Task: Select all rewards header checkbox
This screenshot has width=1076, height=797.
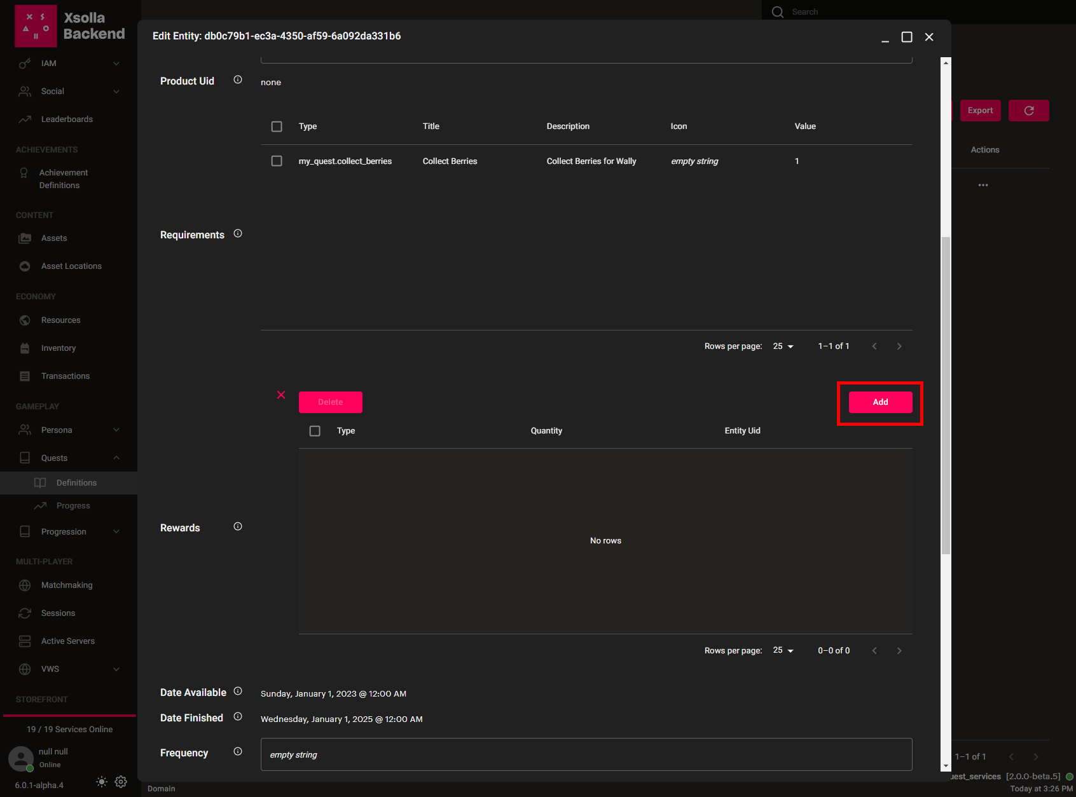Action: (x=315, y=431)
